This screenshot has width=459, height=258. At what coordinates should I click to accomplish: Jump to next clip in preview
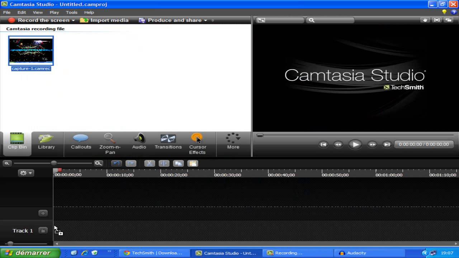(x=387, y=144)
